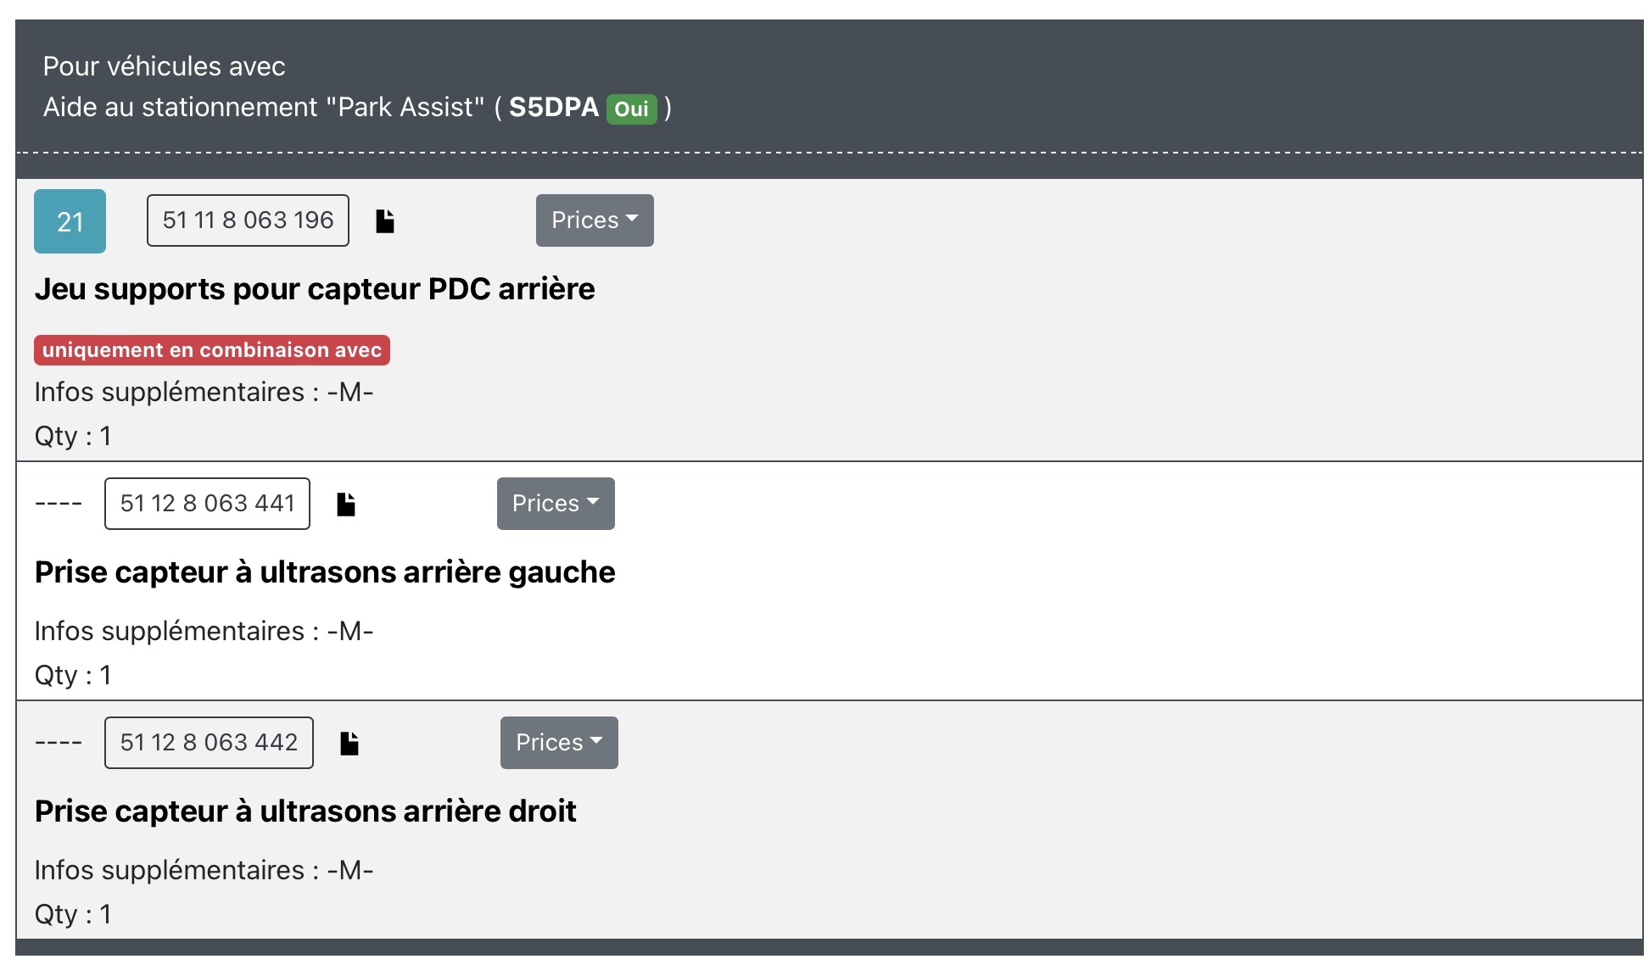Click the green Oui badge

coord(631,109)
